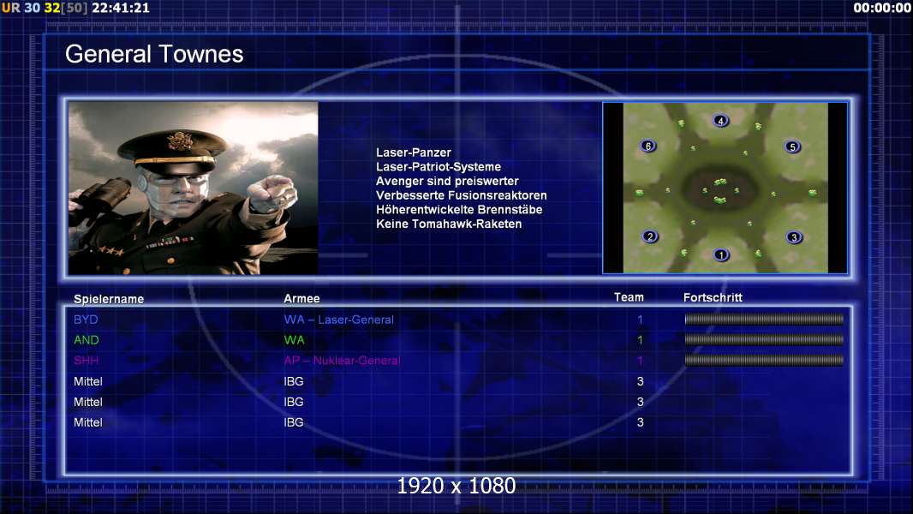The height and width of the screenshot is (514, 913).
Task: Click team number 1 for AND
Action: pos(640,340)
